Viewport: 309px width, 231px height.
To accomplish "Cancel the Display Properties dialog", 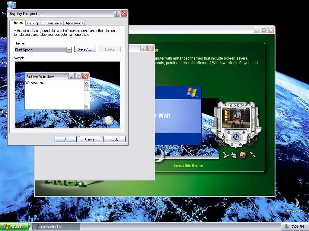I will (90, 139).
